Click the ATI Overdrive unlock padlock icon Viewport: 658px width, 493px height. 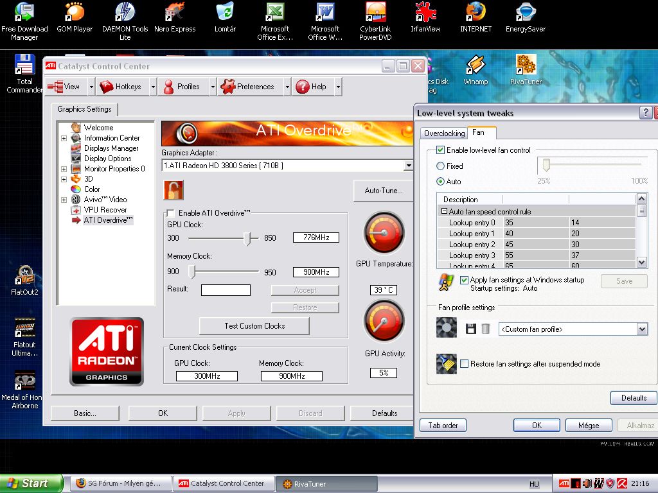pos(173,190)
